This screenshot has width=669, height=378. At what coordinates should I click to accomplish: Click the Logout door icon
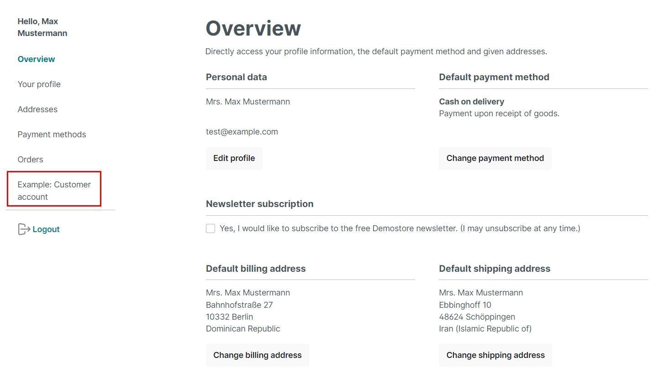(x=24, y=229)
